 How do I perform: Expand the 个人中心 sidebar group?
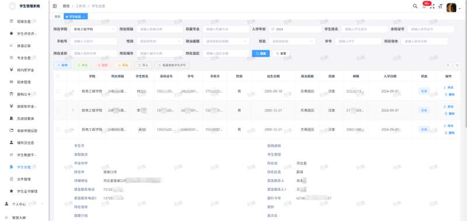coord(24,204)
